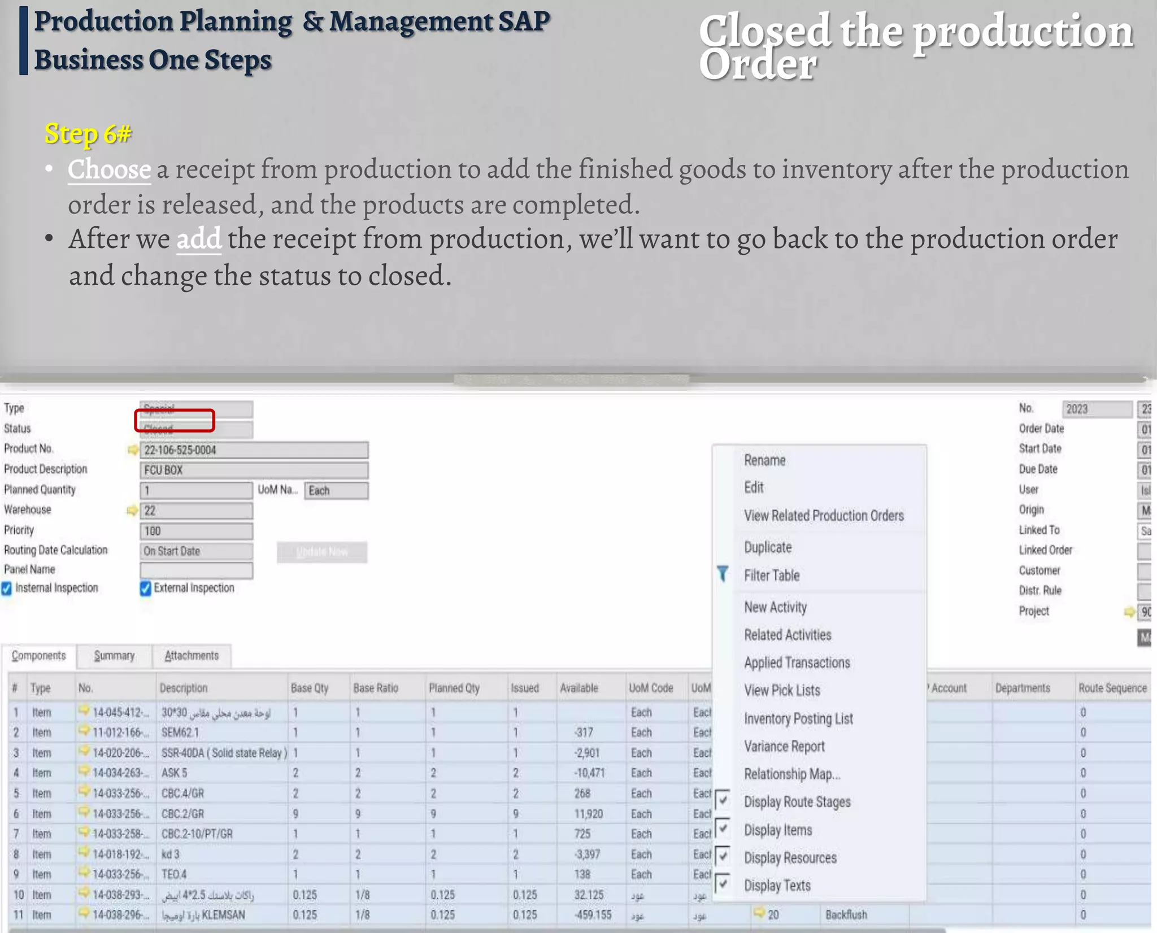Toggle the Insternal Inspection checkbox
This screenshot has height=933, width=1157.
[7, 588]
